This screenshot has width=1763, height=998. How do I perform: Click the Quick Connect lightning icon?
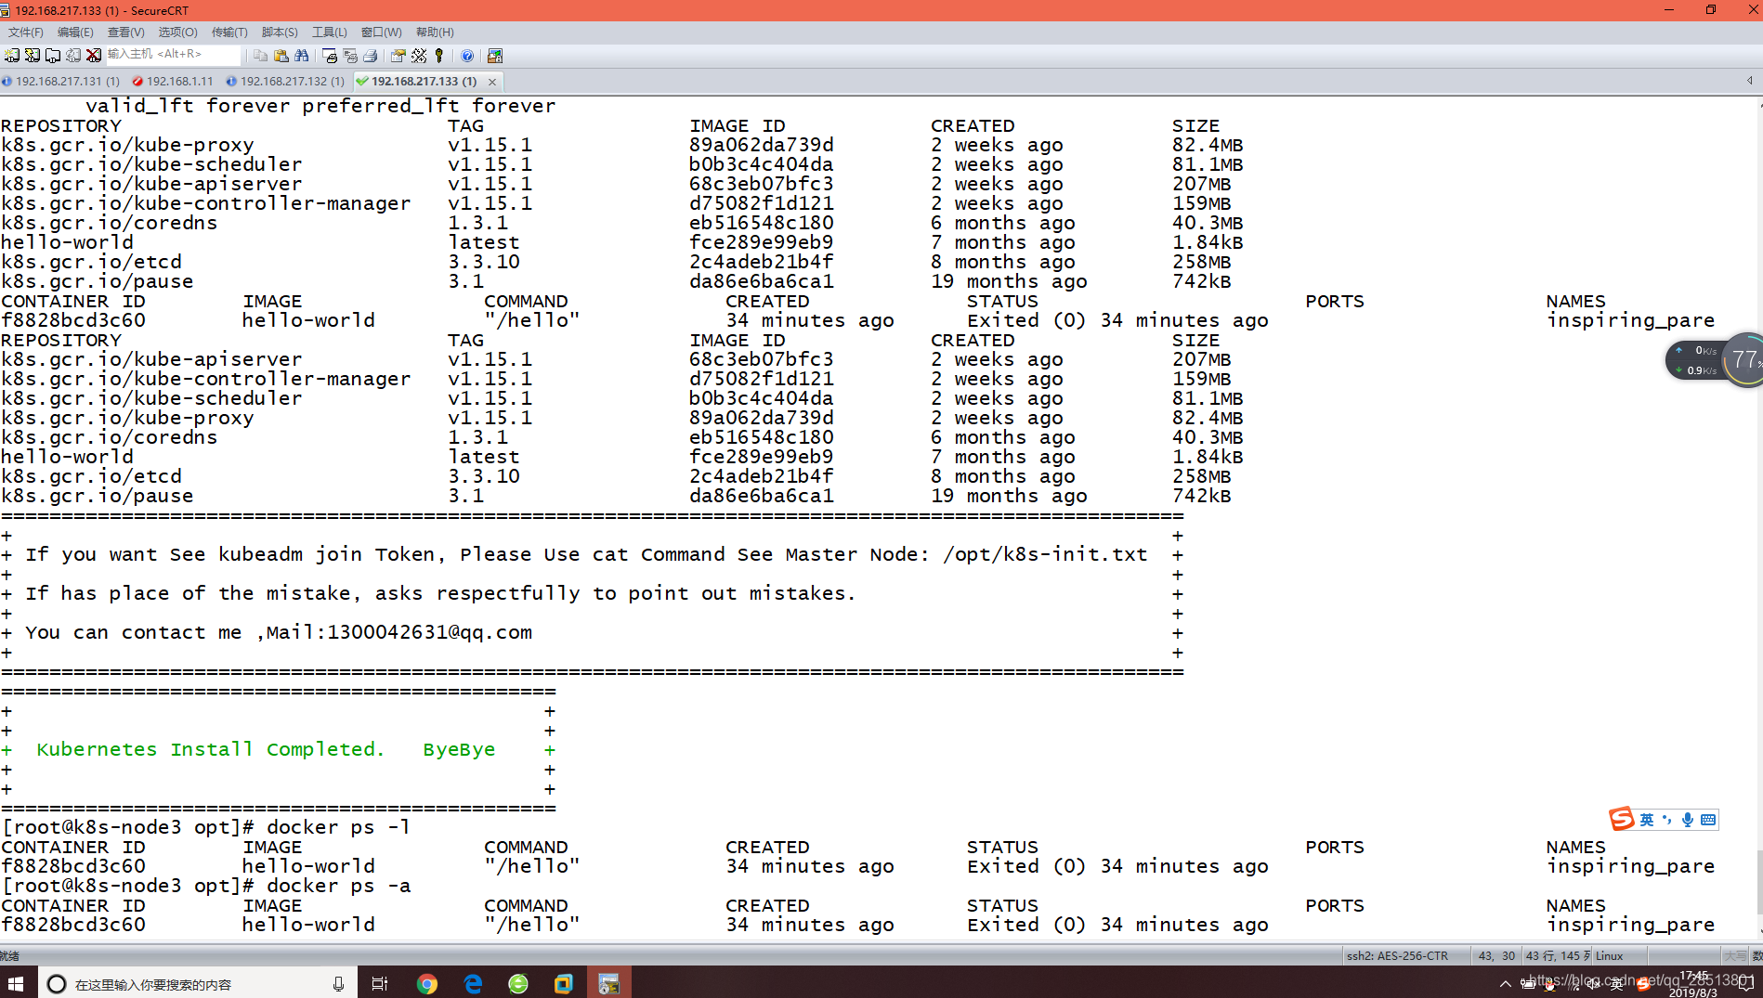[x=33, y=56]
